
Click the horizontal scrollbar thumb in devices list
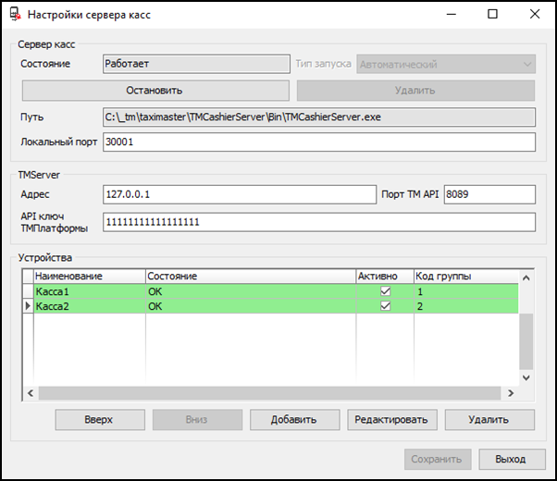coord(269,393)
